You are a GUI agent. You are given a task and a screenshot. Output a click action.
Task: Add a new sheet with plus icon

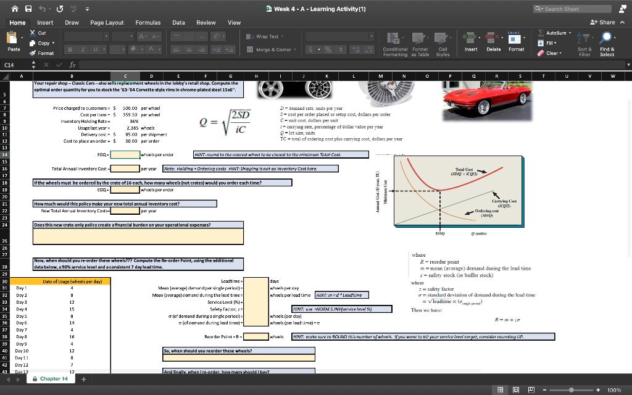[83, 379]
